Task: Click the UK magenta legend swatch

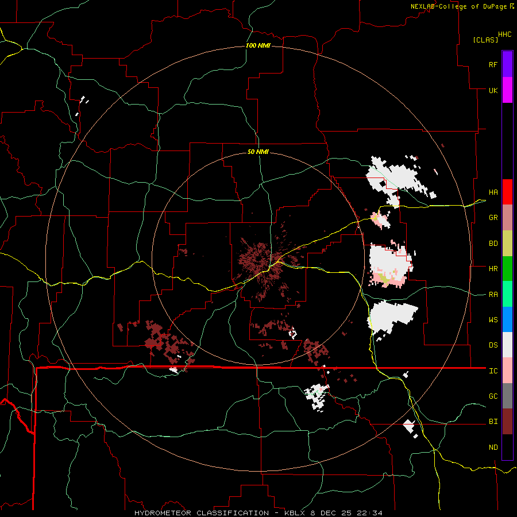Action: pos(507,90)
